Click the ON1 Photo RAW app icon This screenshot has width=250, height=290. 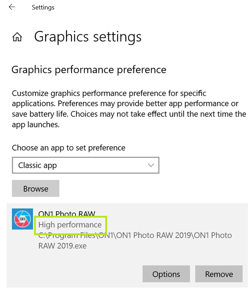point(22,219)
